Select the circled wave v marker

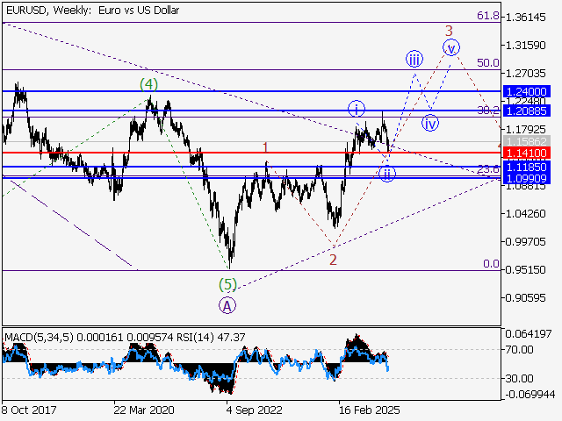pyautogui.click(x=451, y=47)
